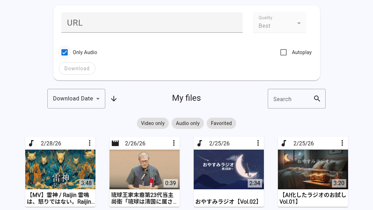Screen dimensions: 373x210
Task: Filter by Audio only chip
Action: pos(188,123)
